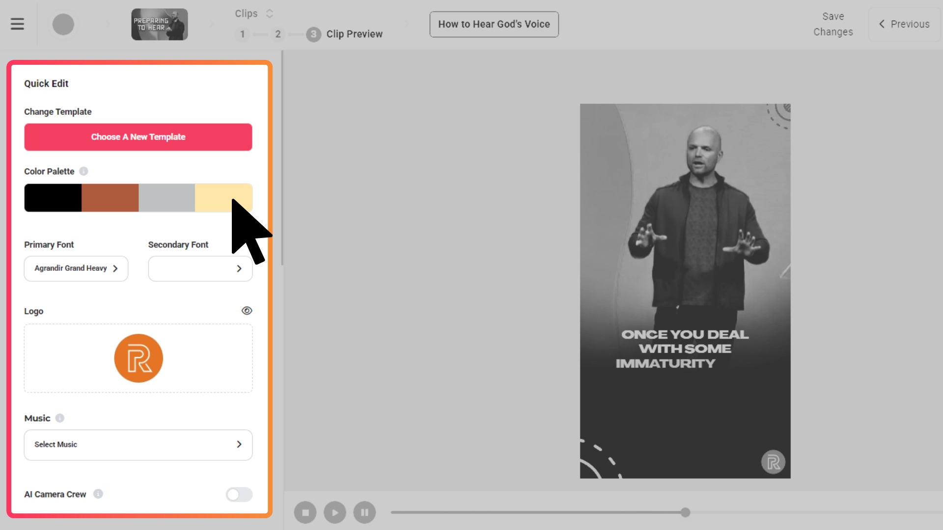
Task: Toggle logo visibility eye icon
Action: pos(247,311)
